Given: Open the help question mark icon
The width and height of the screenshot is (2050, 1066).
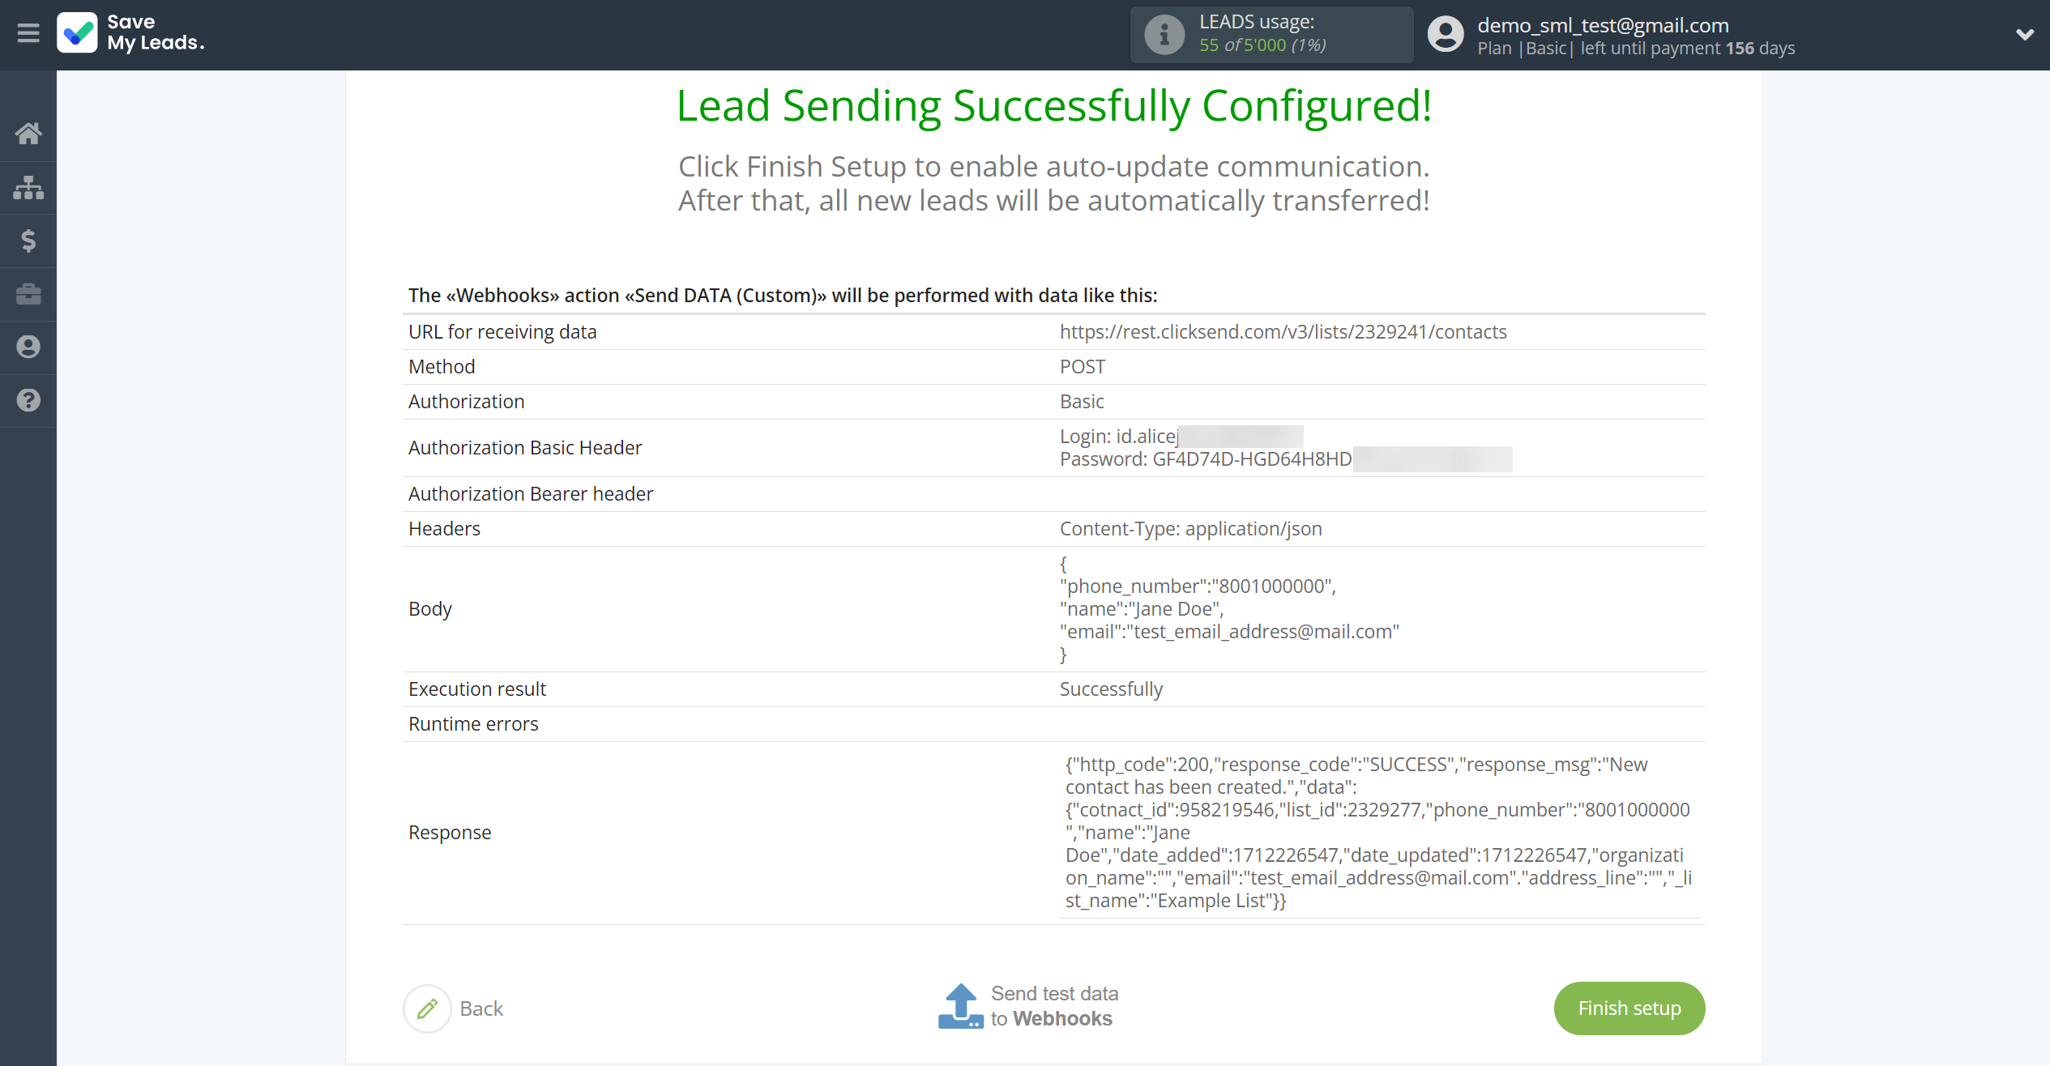Looking at the screenshot, I should 28,400.
